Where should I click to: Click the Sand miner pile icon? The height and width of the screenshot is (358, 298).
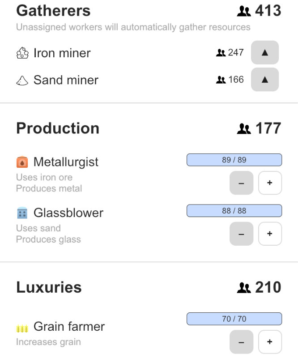(22, 81)
